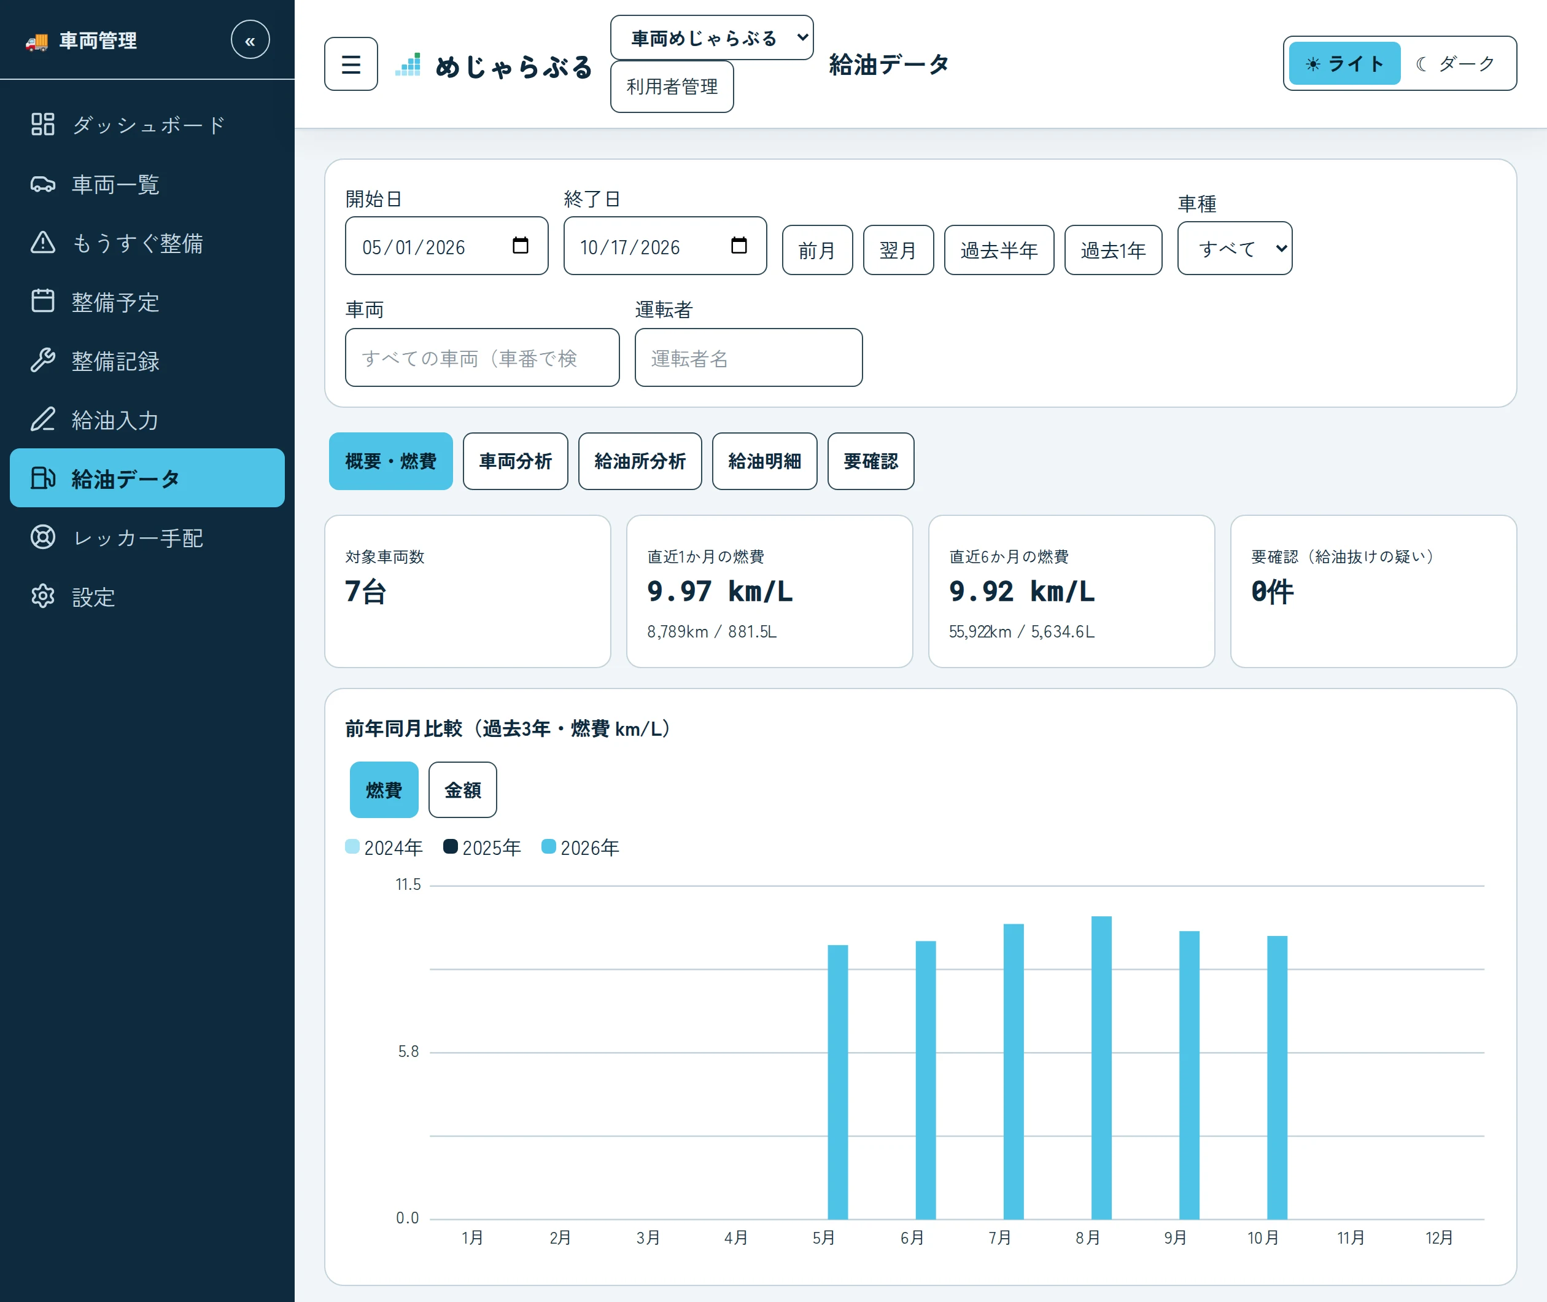
Task: Toggle the 2026年 legend series
Action: [580, 848]
